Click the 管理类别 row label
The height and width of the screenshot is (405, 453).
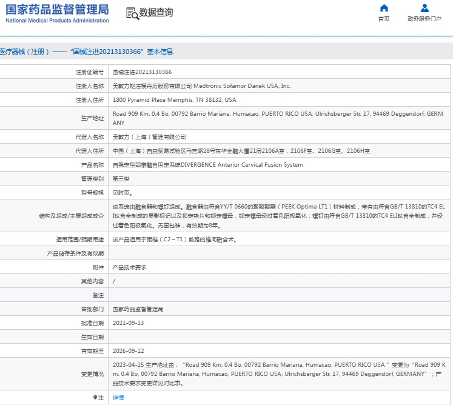click(x=92, y=179)
